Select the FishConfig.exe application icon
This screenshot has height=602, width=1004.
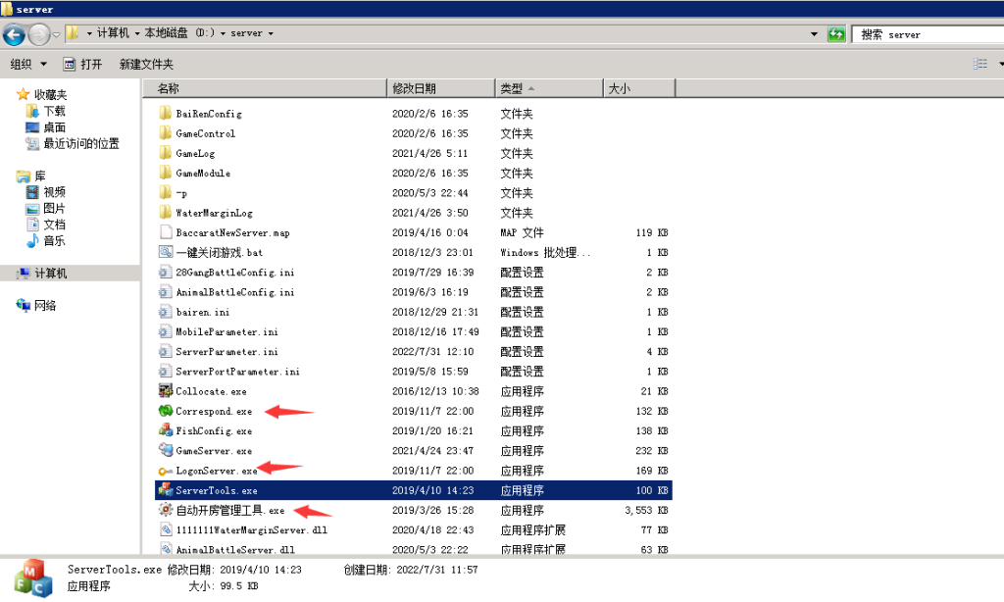tap(166, 430)
